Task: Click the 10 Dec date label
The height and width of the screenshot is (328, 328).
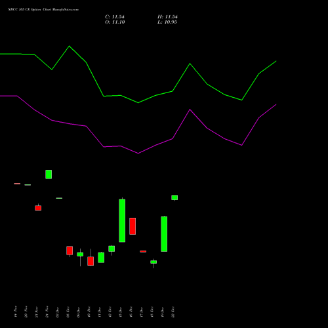Action: (89, 312)
